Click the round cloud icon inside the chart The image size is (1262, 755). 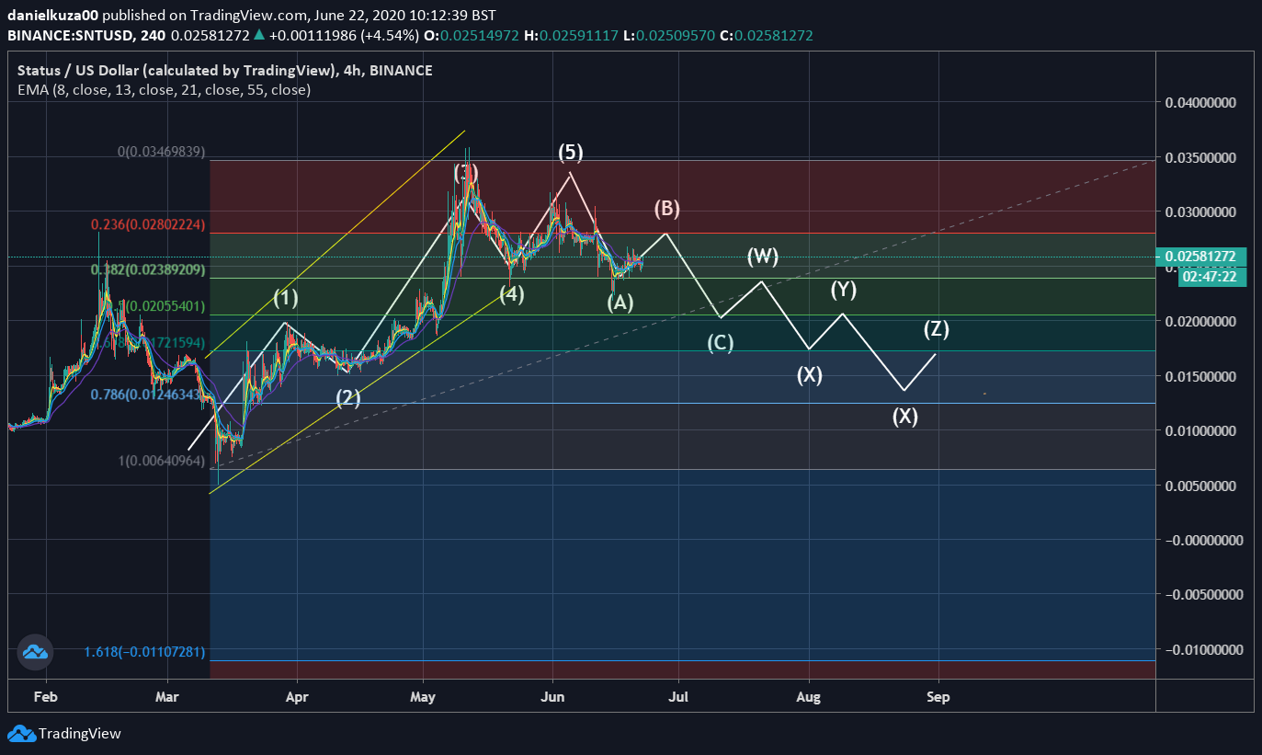click(x=36, y=652)
